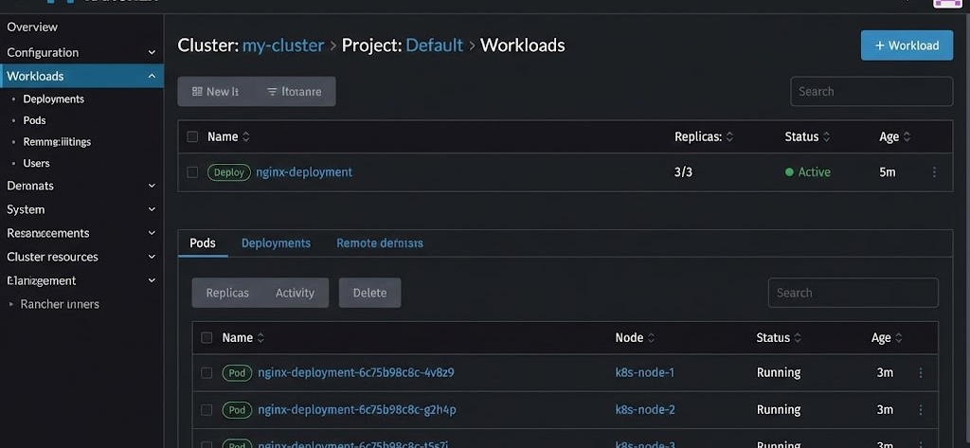Tick the nginx-deployment row checkbox

coord(192,172)
